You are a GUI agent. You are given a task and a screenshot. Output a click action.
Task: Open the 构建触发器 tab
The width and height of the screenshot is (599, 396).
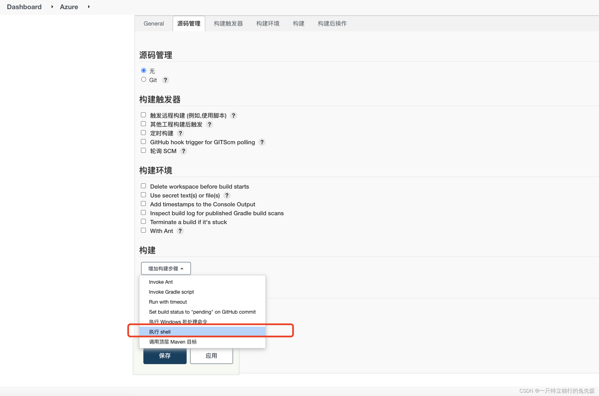pos(228,24)
